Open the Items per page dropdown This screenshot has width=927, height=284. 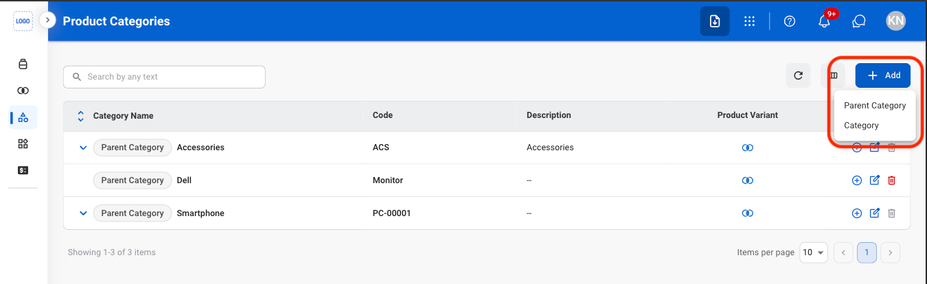click(814, 252)
